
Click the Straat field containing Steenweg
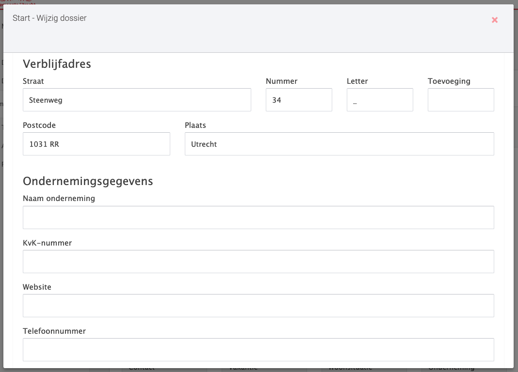tap(137, 100)
